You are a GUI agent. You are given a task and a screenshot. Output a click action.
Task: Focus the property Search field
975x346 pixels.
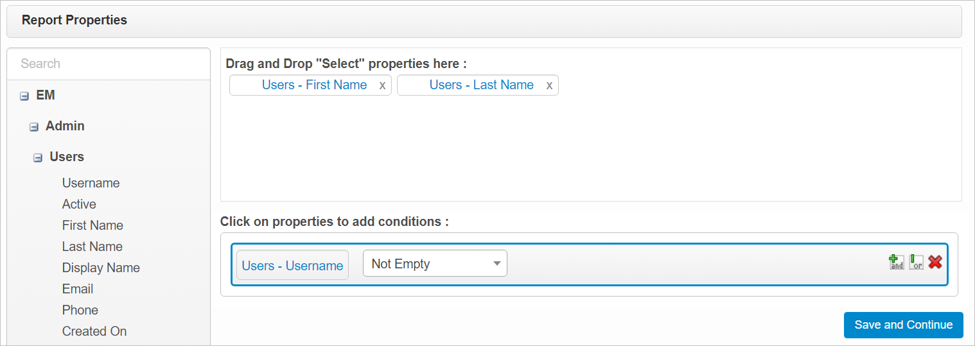click(x=108, y=64)
